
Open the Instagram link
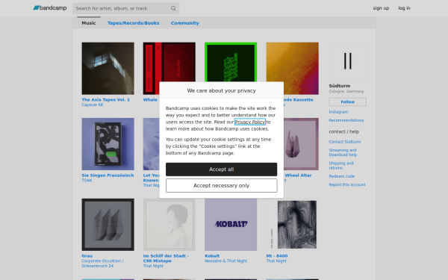pos(338,112)
